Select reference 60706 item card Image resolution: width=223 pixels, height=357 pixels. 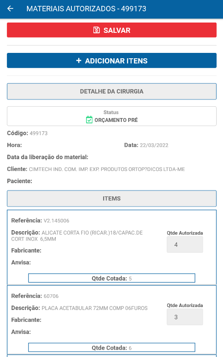[111, 320]
